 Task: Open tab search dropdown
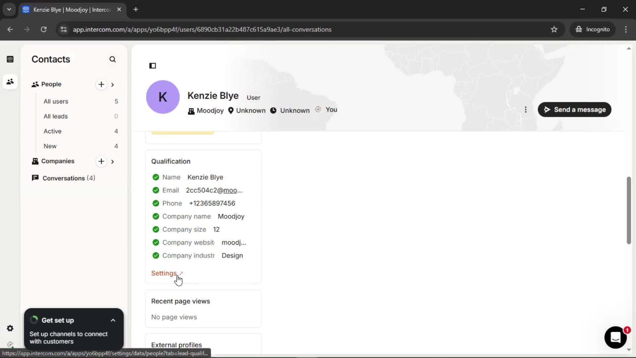pos(9,10)
